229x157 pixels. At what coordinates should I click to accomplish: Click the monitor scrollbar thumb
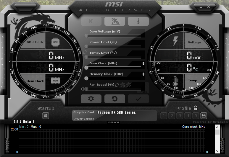pos(217,132)
